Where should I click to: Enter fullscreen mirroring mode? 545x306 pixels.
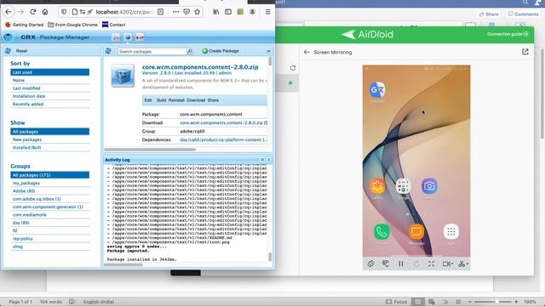coord(432,263)
